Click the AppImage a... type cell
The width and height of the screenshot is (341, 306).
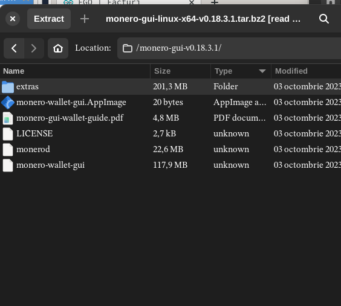pos(239,102)
